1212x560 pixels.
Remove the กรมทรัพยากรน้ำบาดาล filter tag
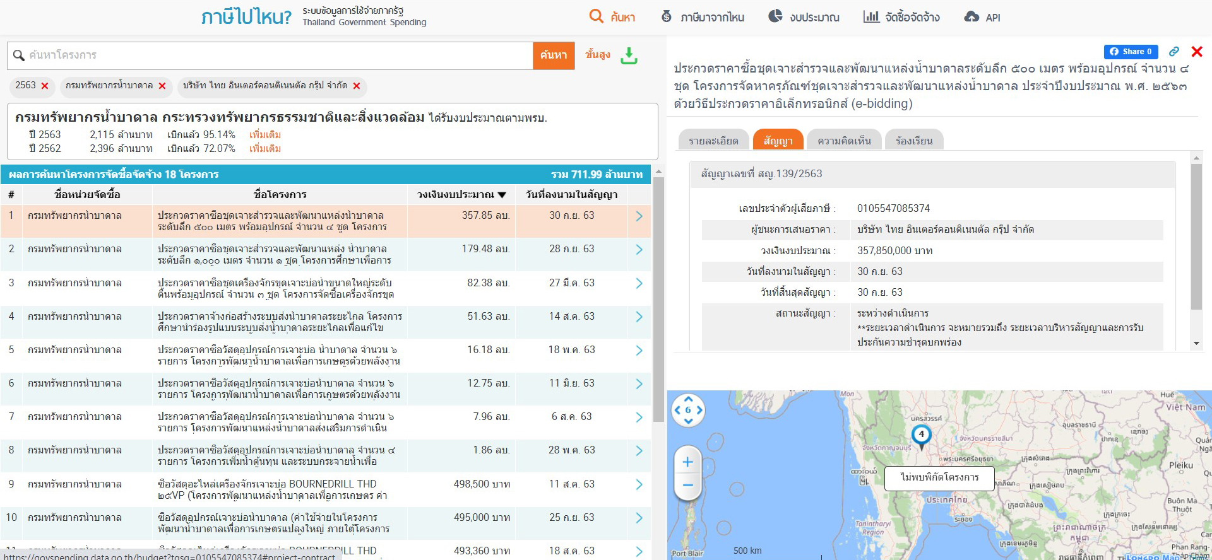pos(162,86)
